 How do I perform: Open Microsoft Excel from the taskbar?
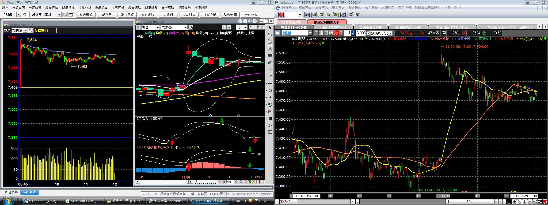(x=84, y=201)
